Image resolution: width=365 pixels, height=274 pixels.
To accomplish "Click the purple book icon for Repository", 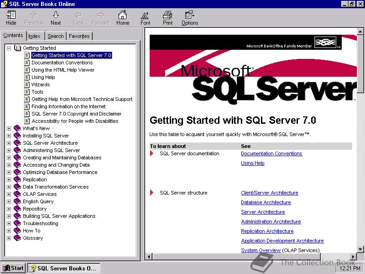I will 17,209.
